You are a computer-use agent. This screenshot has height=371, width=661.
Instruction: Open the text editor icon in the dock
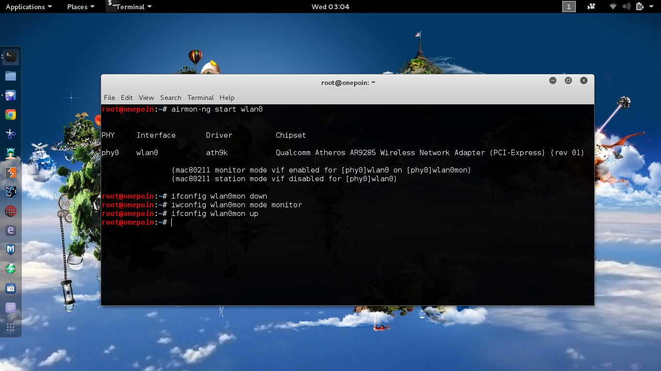tap(10, 308)
